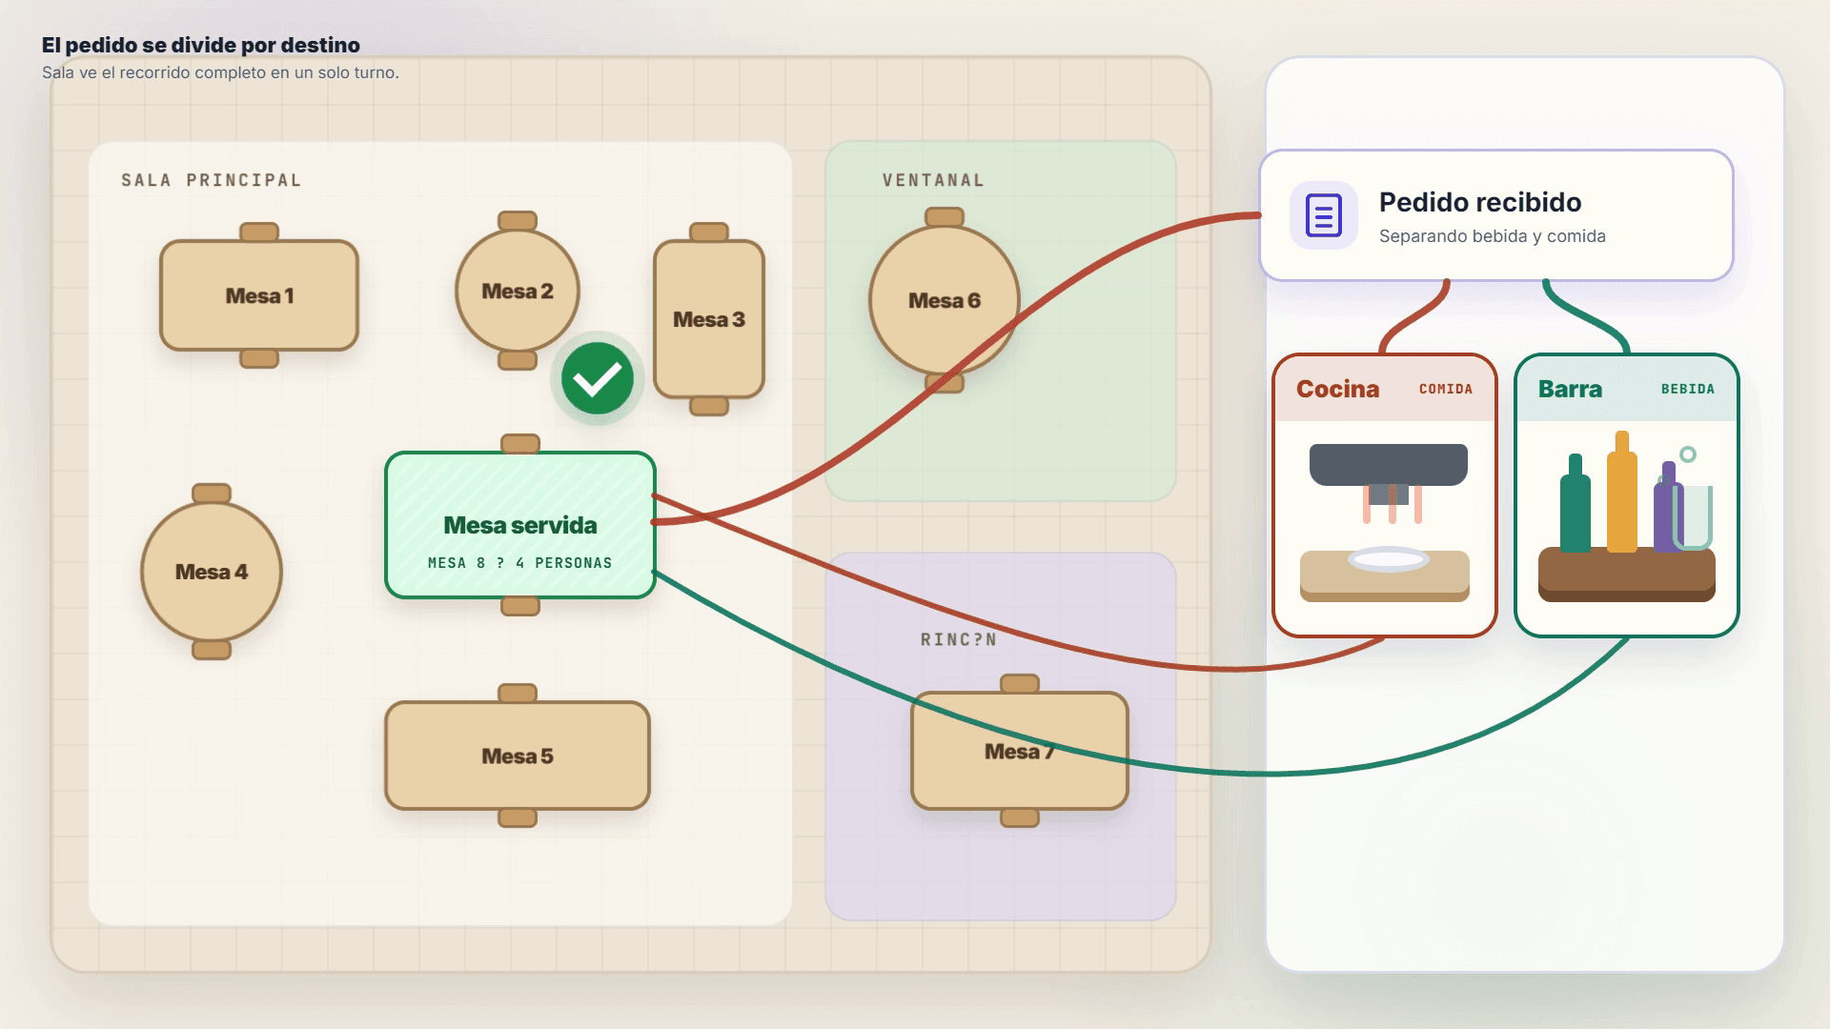Select Mesa 6 in the Ventanal zone
The width and height of the screenshot is (1830, 1029).
point(945,300)
